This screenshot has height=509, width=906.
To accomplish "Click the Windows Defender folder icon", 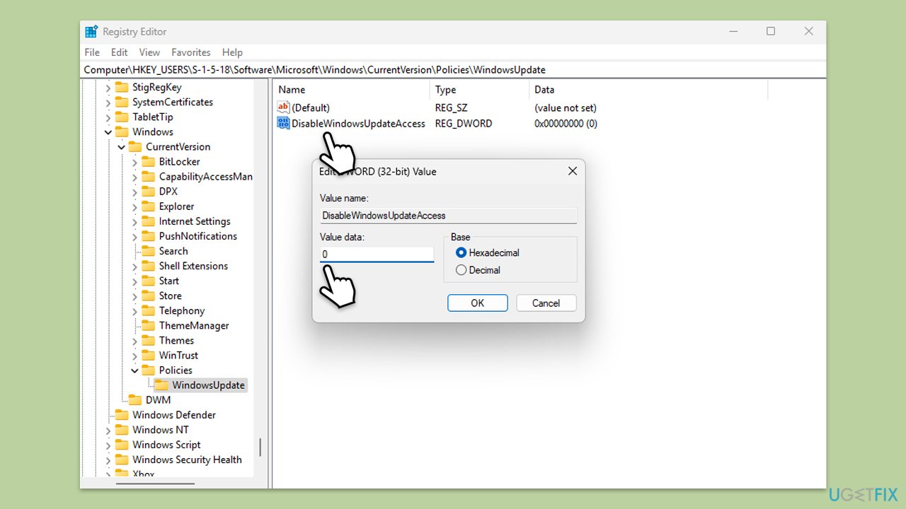I will pyautogui.click(x=122, y=415).
